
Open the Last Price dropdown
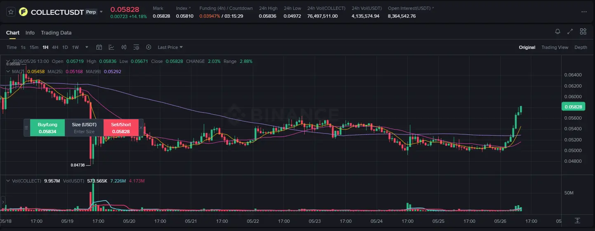coord(170,47)
